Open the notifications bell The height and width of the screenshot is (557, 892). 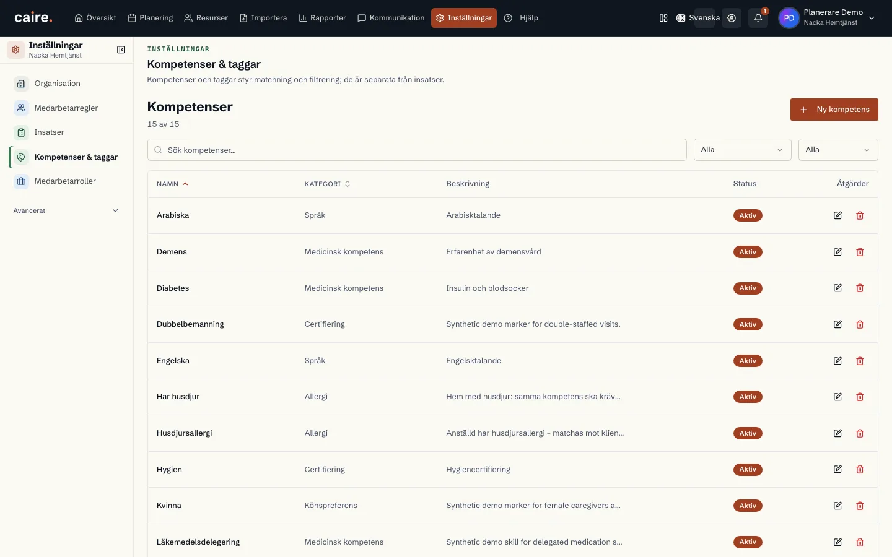[758, 18]
